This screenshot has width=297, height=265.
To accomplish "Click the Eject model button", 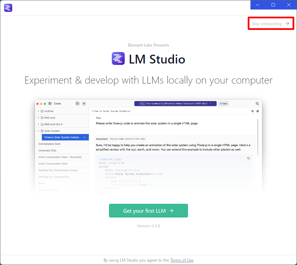I will pyautogui.click(x=224, y=104).
